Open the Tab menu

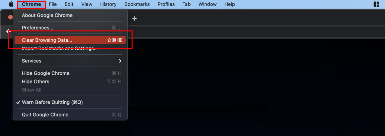[x=187, y=4]
